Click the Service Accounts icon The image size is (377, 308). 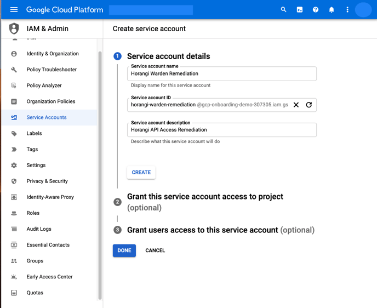click(x=14, y=117)
